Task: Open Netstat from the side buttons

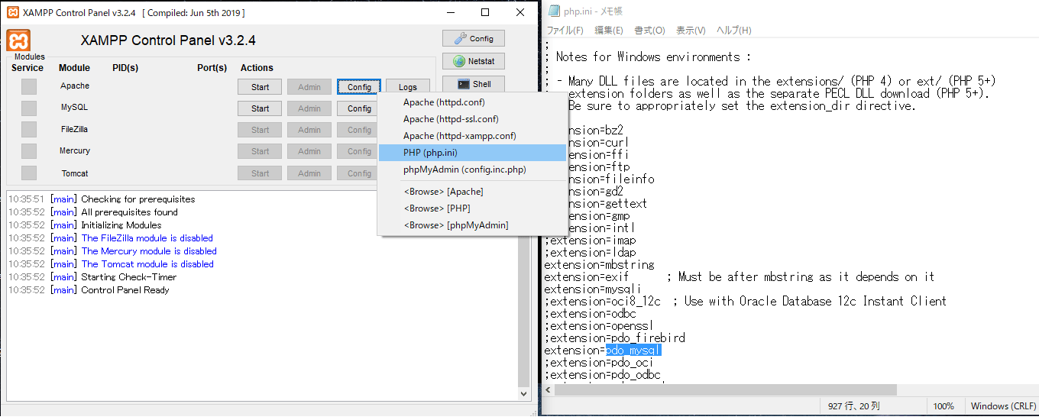Action: (x=474, y=61)
